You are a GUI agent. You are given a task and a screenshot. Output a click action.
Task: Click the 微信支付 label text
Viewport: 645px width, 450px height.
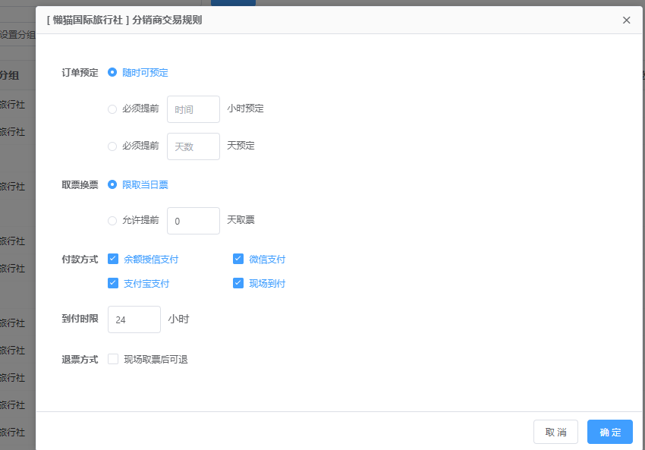267,260
